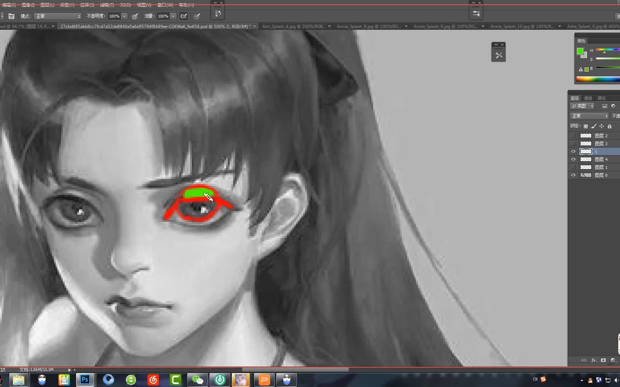Image resolution: width=620 pixels, height=387 pixels.
Task: Open the layer style fx menu
Action: (594, 360)
